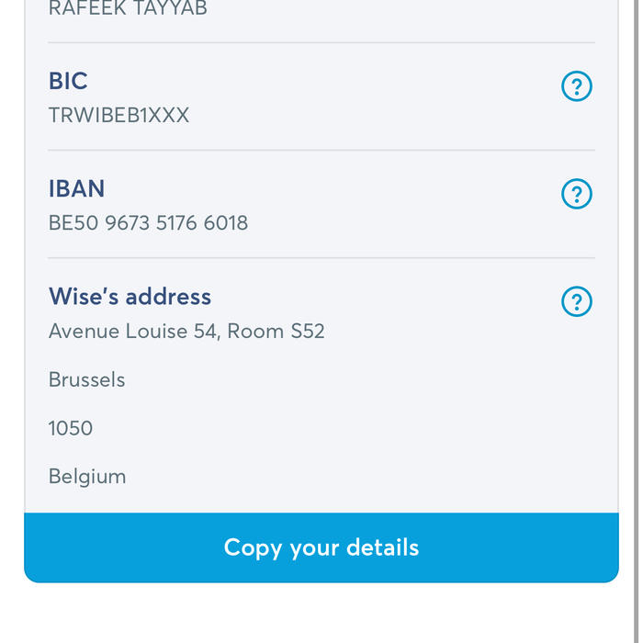Click the Avenue Louise 54 street text
This screenshot has height=643, width=643.
click(132, 331)
